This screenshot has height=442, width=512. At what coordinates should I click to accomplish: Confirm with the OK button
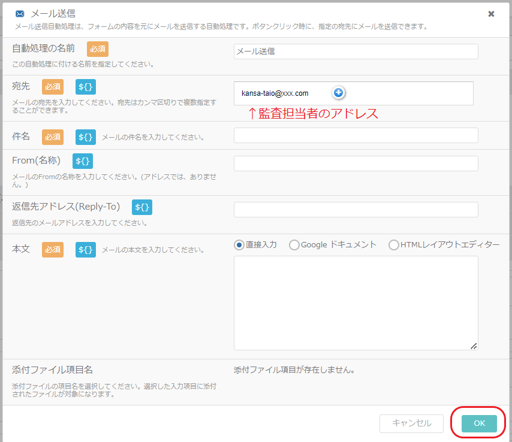pos(479,423)
